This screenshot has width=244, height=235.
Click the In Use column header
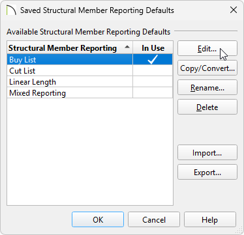point(153,48)
